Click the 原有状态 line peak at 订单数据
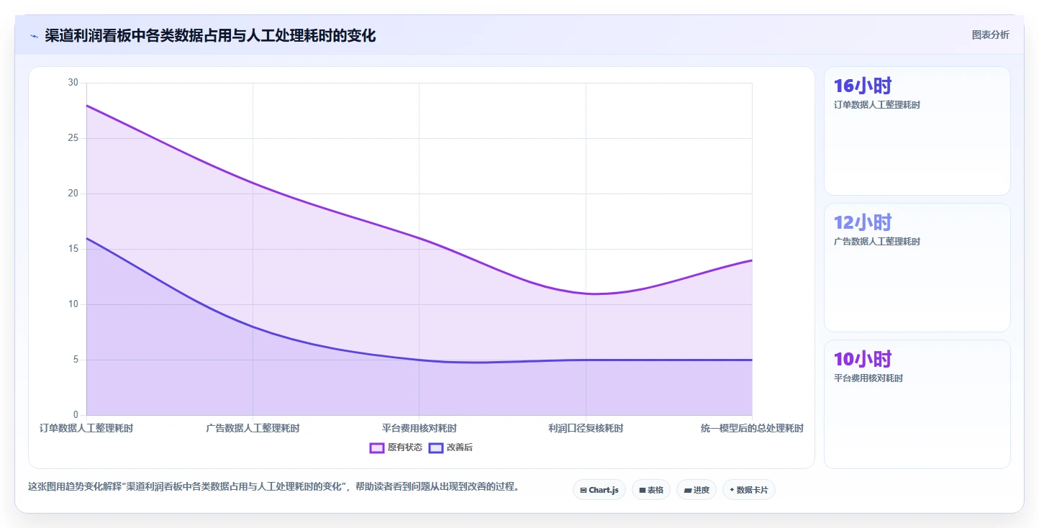This screenshot has width=1039, height=528. point(86,105)
